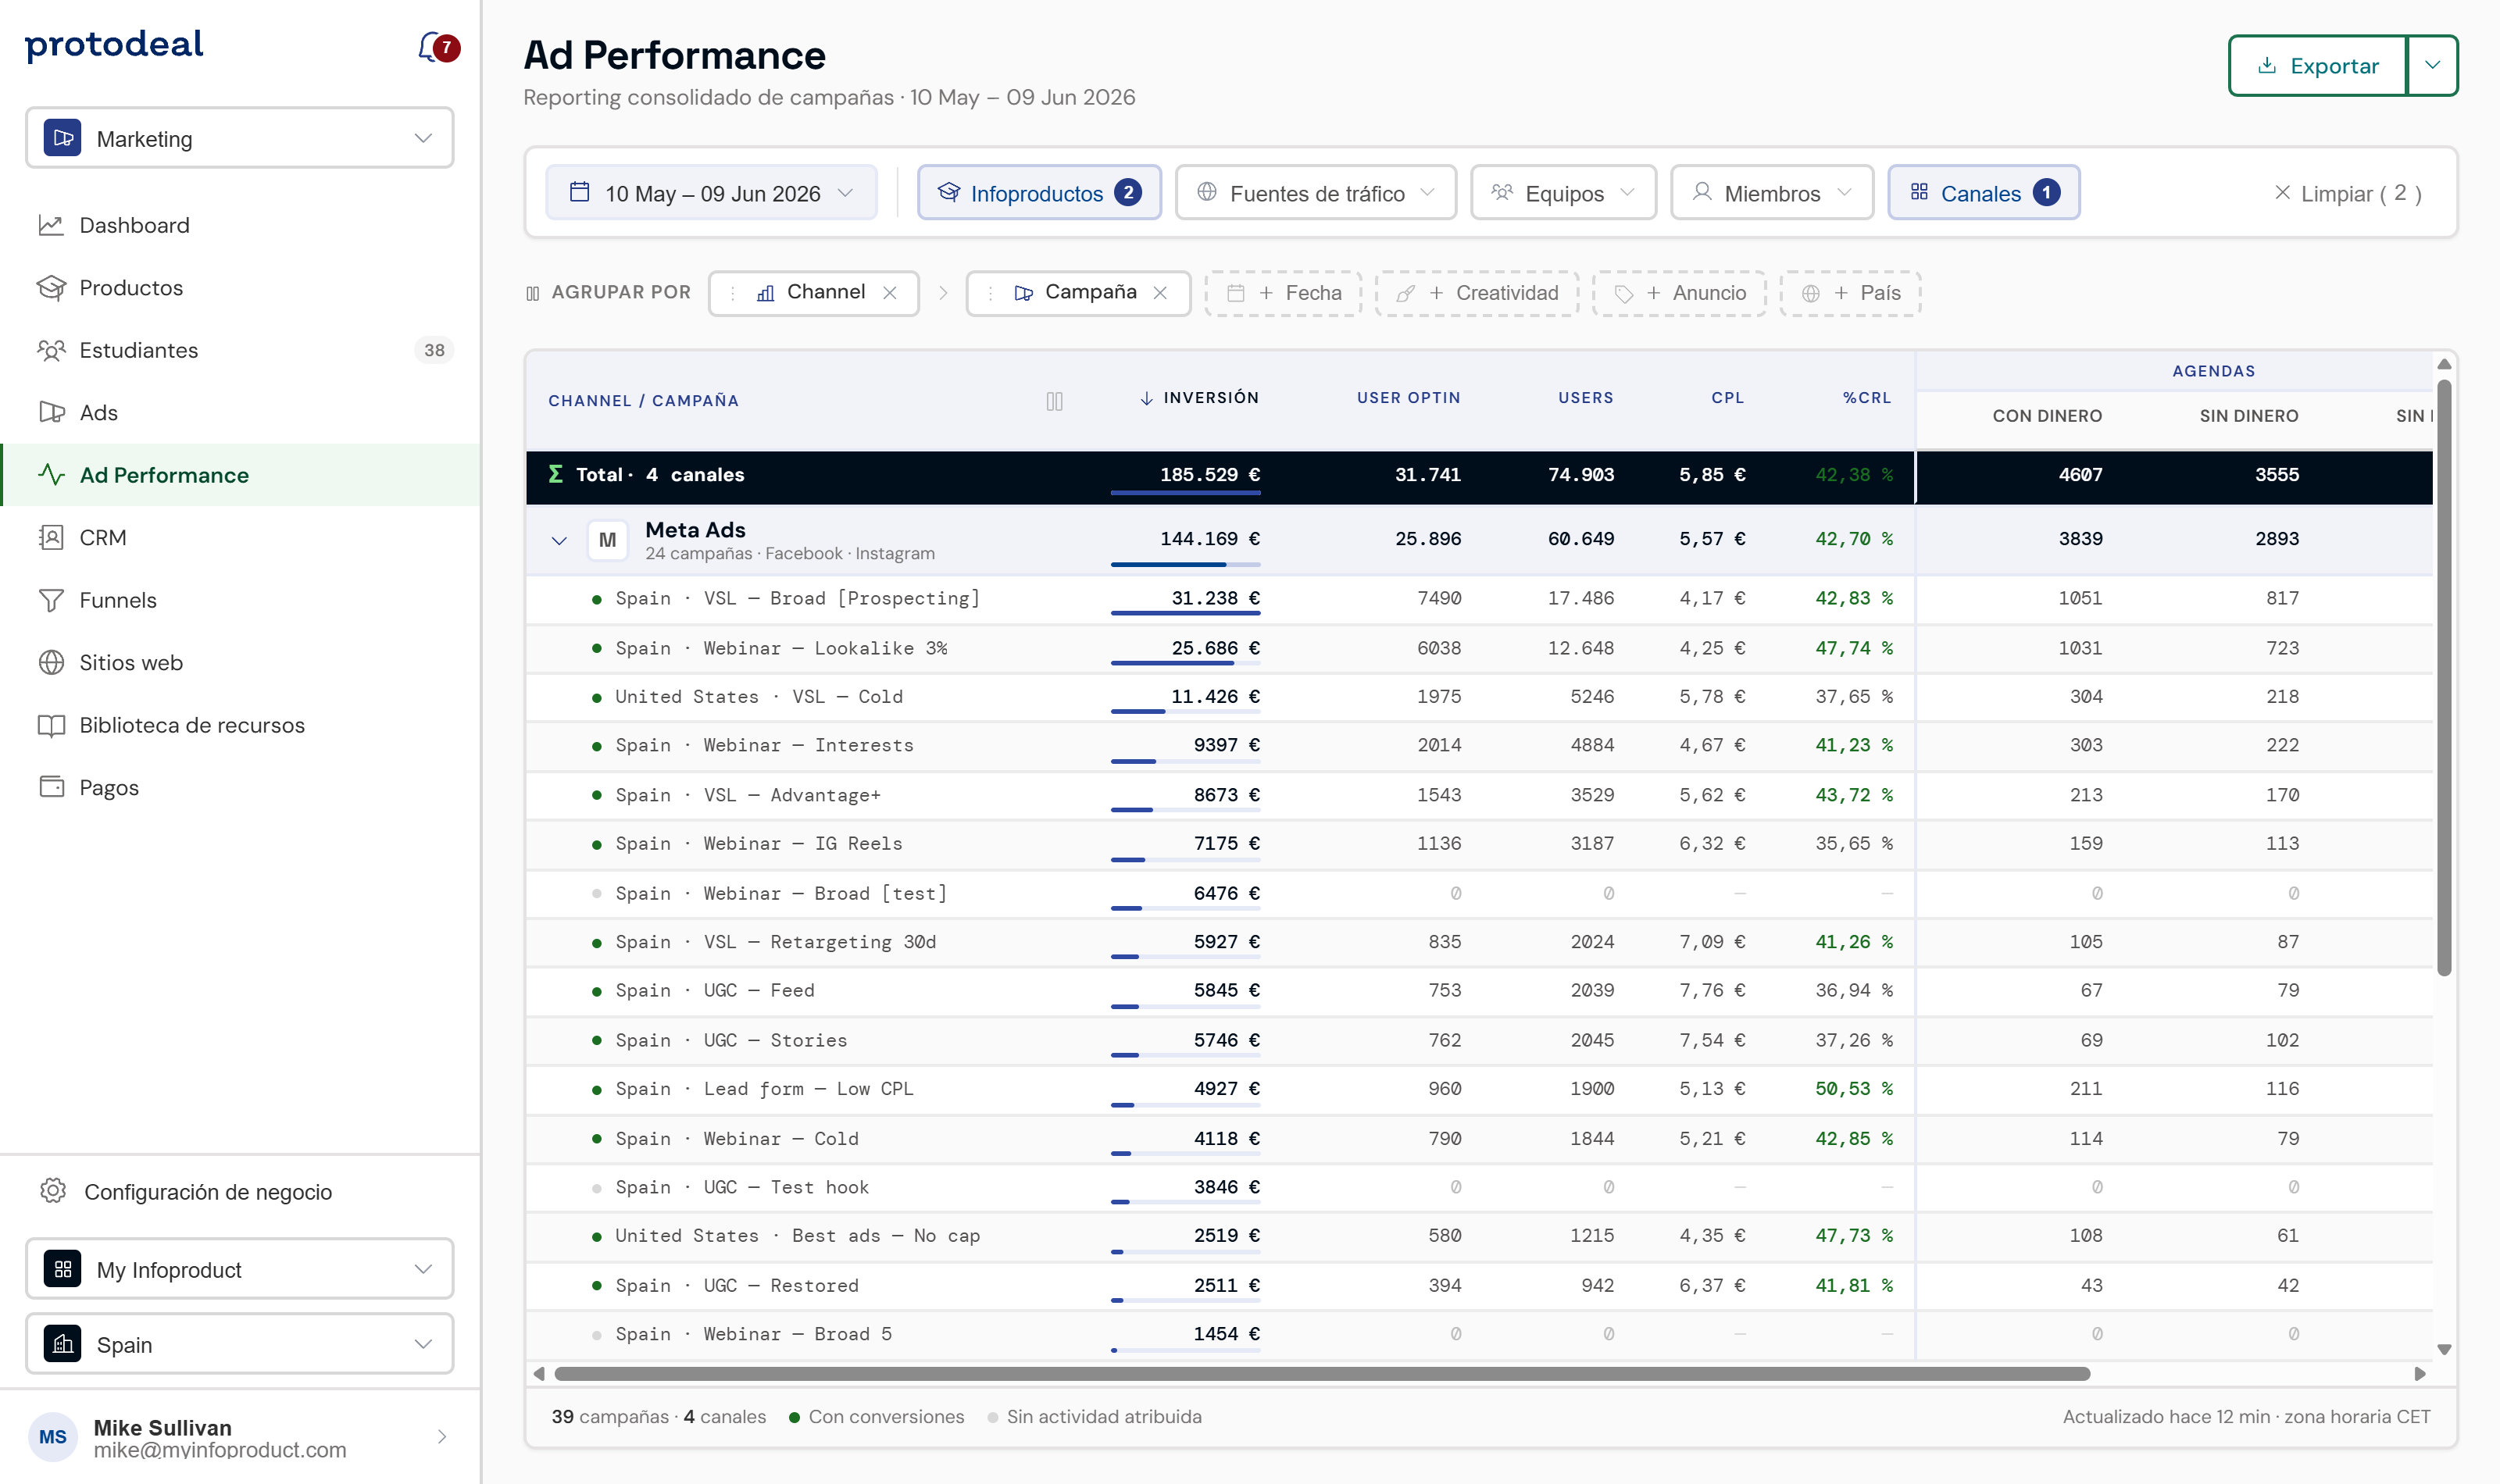
Task: Click the Meta Ads M channel badge
Action: click(x=607, y=541)
